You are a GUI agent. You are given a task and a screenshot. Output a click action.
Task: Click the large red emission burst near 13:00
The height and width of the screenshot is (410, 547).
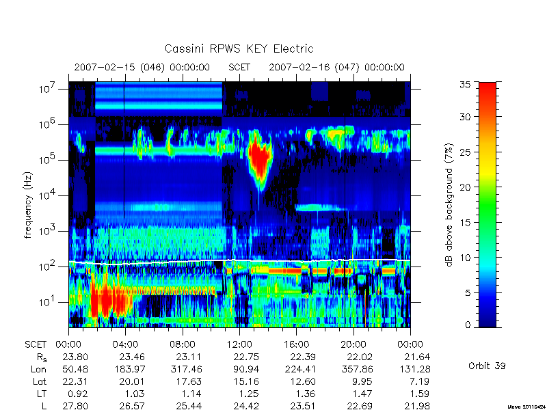tap(260, 159)
